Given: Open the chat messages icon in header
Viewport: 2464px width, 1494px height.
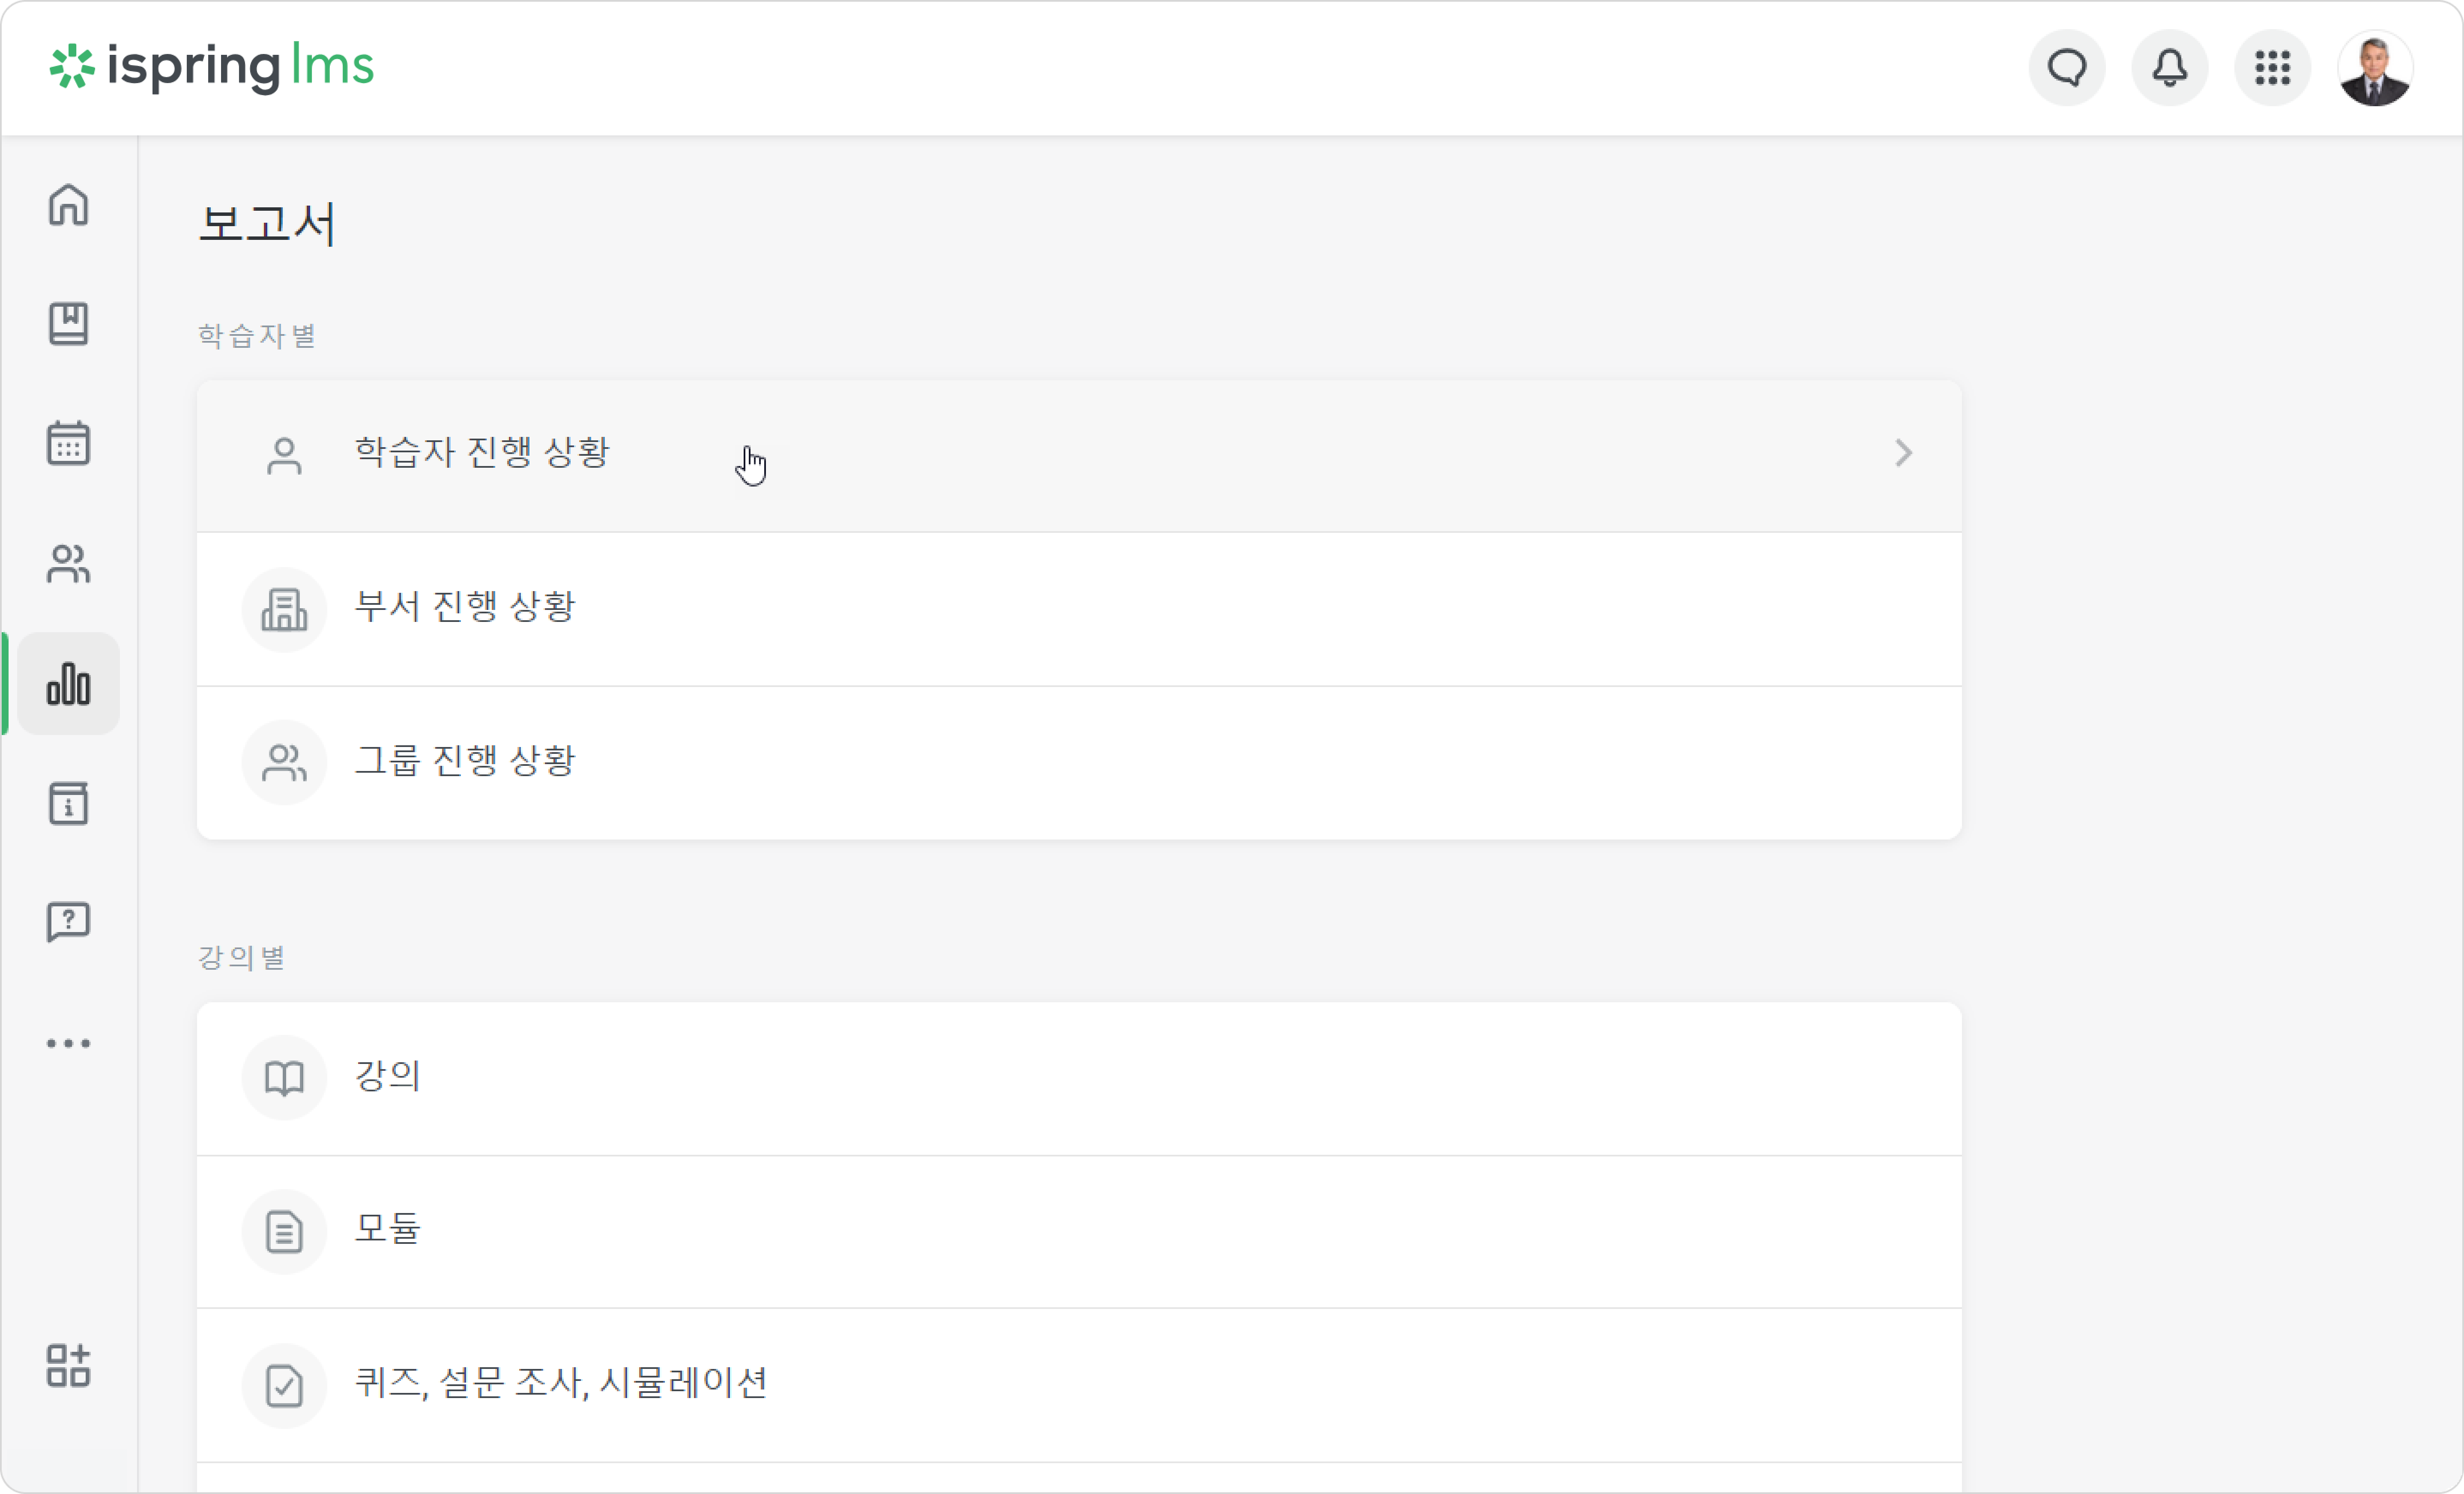Looking at the screenshot, I should 2067,68.
